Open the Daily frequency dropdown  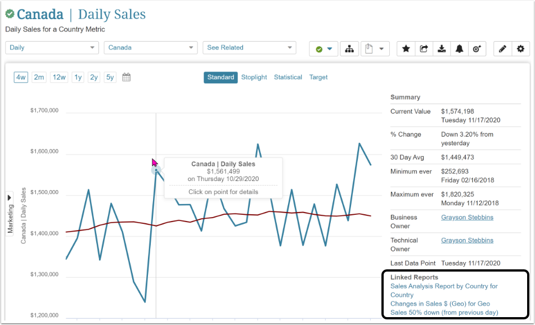coord(52,48)
